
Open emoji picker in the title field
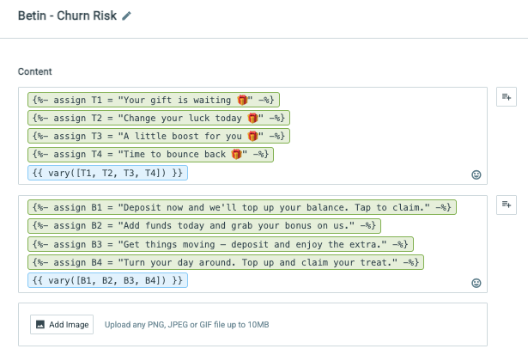pyautogui.click(x=476, y=174)
